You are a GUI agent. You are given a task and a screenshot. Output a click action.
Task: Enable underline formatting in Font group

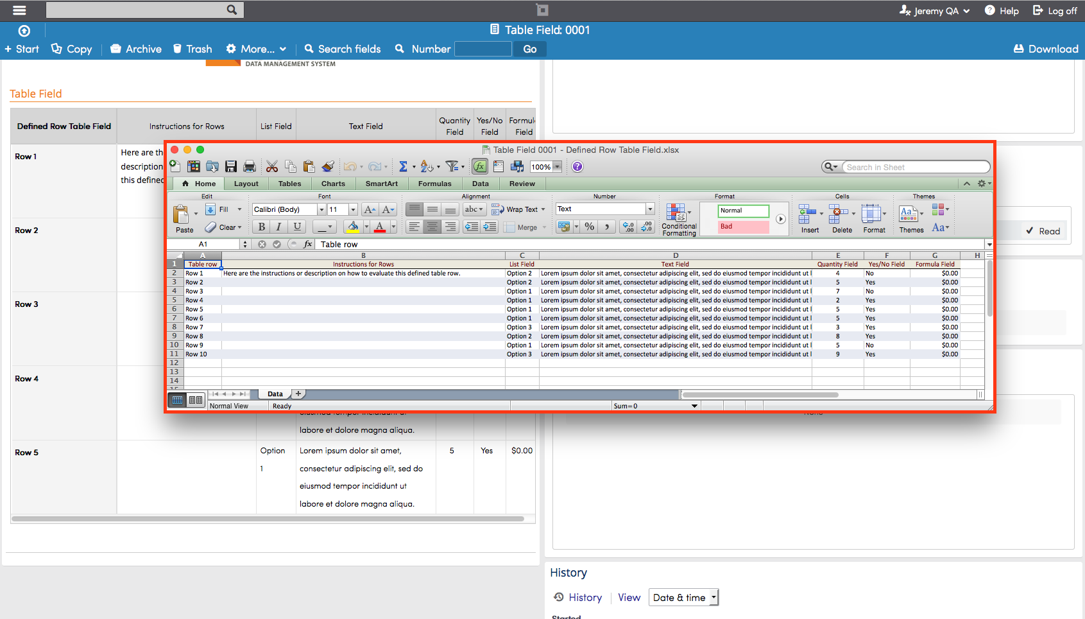coord(296,226)
